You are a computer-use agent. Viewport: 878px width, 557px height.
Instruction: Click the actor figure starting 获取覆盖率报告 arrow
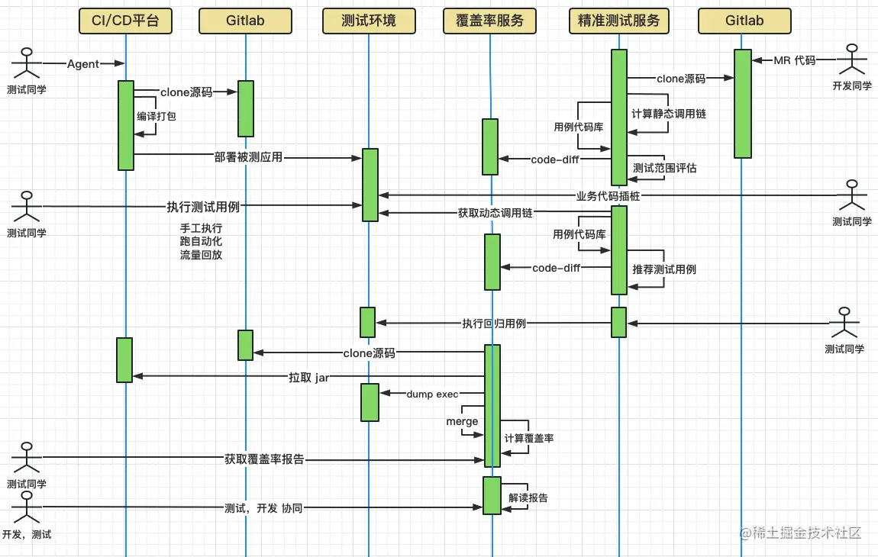26,457
